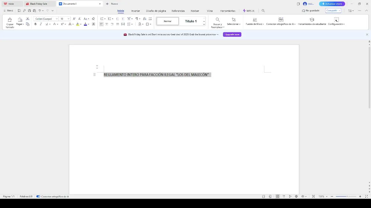Switch to the Insertar tab
This screenshot has width=371, height=208.
[x=136, y=11]
